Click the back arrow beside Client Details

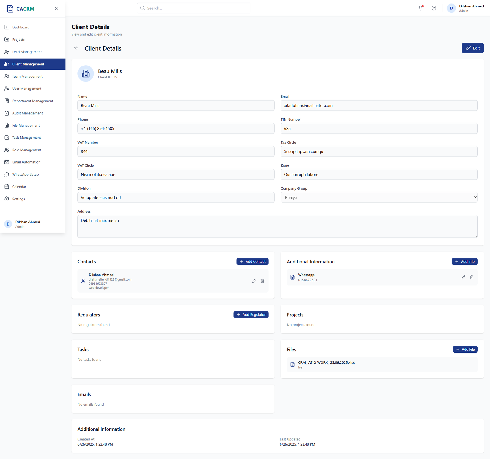pyautogui.click(x=76, y=48)
